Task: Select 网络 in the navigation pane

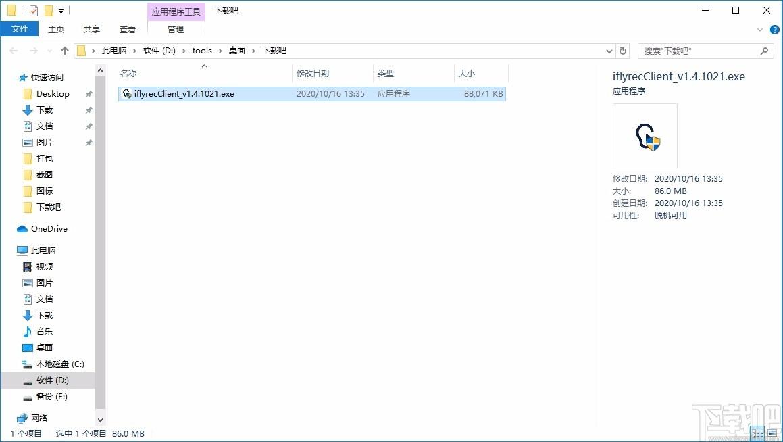Action: click(39, 418)
